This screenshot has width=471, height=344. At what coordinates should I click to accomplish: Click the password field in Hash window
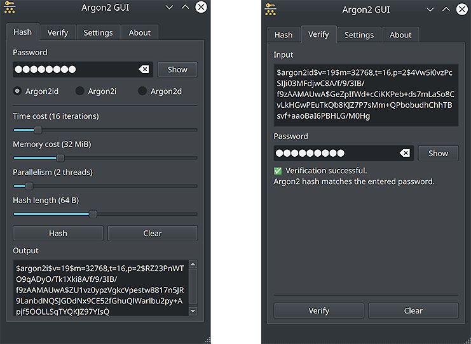coord(83,70)
